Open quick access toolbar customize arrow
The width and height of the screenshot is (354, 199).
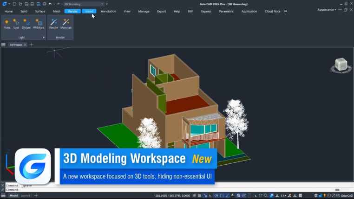(x=107, y=4)
